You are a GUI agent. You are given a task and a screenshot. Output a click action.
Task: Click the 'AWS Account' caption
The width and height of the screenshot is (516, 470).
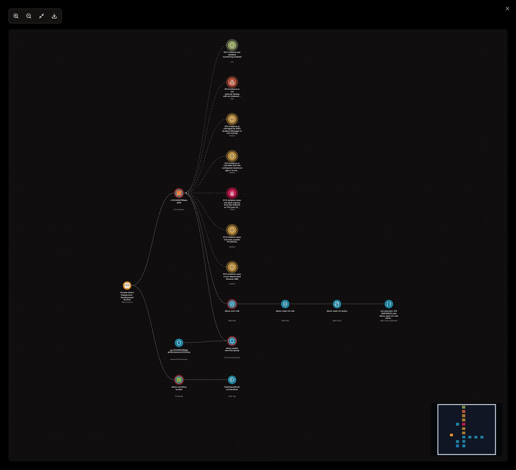pyautogui.click(x=127, y=302)
